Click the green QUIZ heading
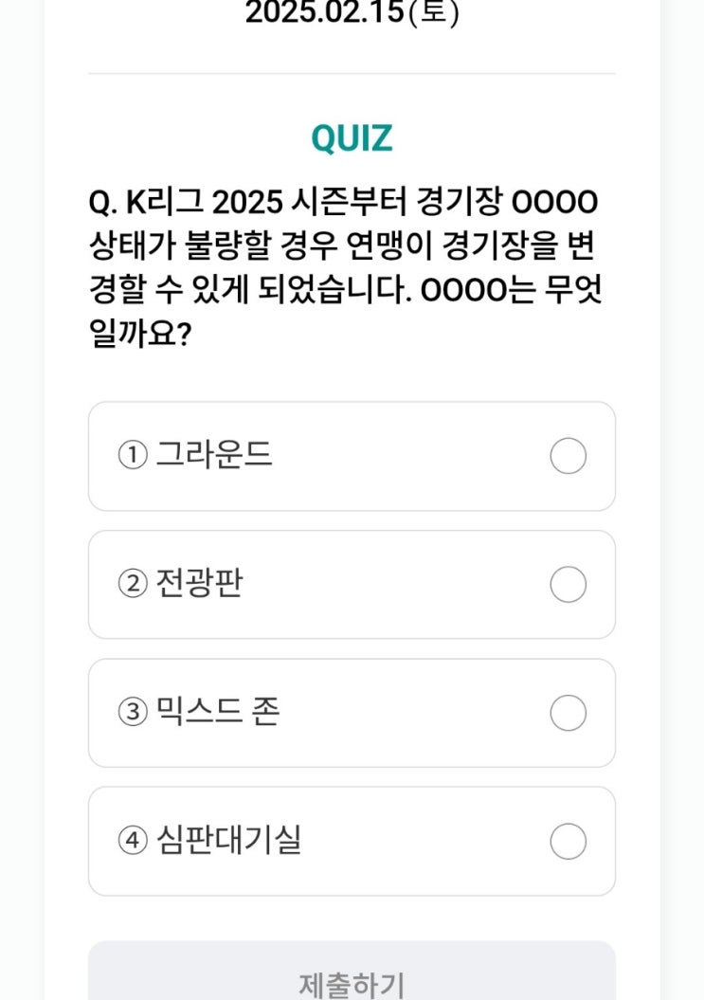Image resolution: width=704 pixels, height=1000 pixels. pyautogui.click(x=352, y=138)
